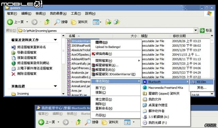
Task: Open the Help menu in games window
Action: click(x=90, y=14)
